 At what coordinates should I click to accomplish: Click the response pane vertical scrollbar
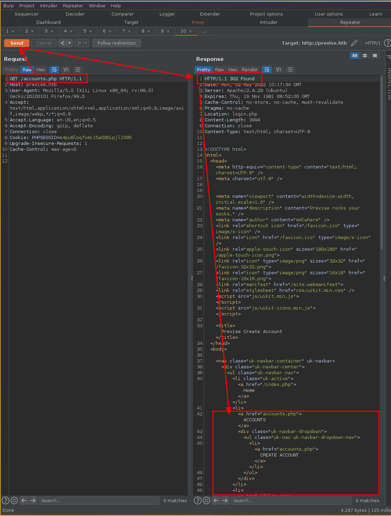(381, 163)
